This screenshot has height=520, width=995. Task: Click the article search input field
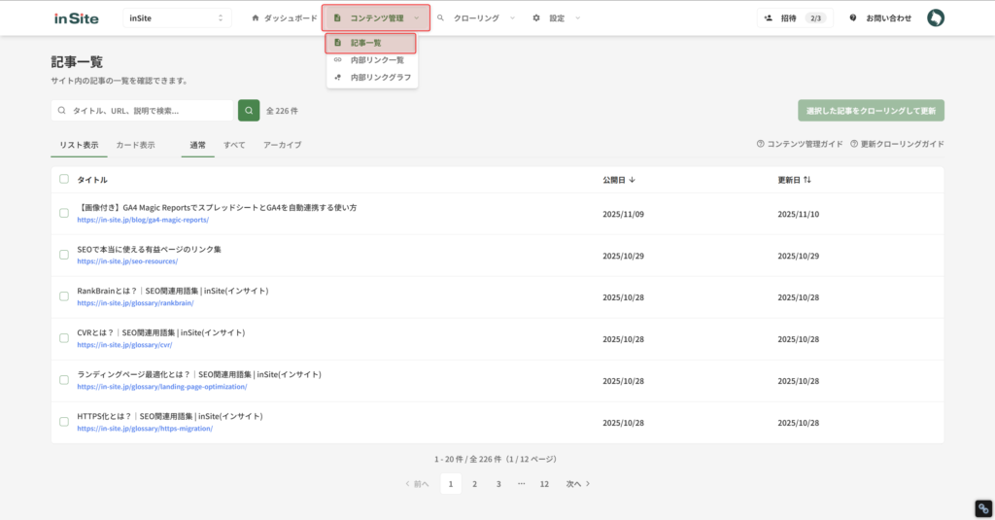click(x=142, y=111)
